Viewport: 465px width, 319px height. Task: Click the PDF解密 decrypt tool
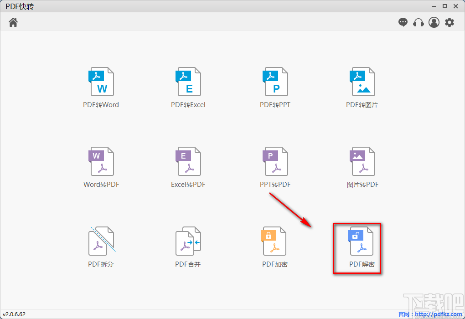[x=361, y=241]
